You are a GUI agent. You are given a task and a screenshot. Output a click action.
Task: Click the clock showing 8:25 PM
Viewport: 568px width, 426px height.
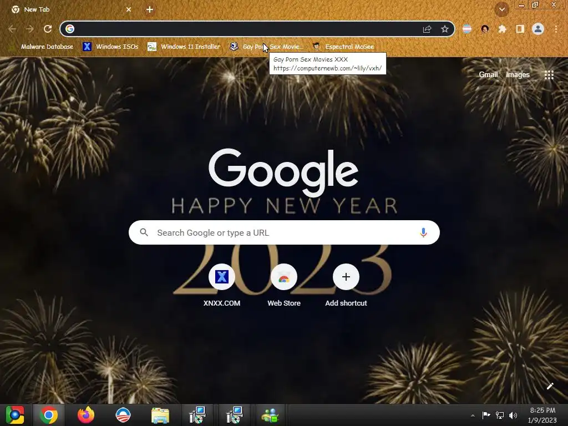[x=542, y=415]
